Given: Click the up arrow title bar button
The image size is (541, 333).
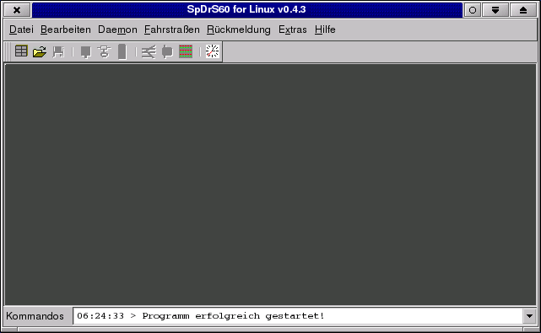Looking at the screenshot, I should coord(523,10).
